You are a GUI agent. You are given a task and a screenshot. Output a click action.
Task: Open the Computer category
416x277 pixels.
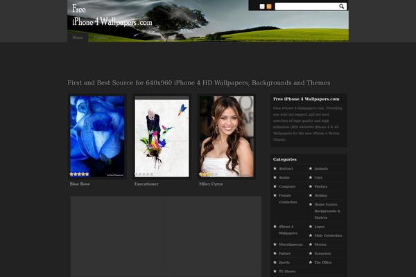pyautogui.click(x=287, y=186)
